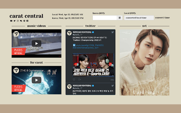Image resolution: width=181 pixels, height=113 pixels.
Task: Play the [M/V] SEVENTEEN music video
Action: coord(36,44)
